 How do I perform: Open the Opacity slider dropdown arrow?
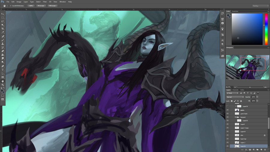click(x=257, y=97)
